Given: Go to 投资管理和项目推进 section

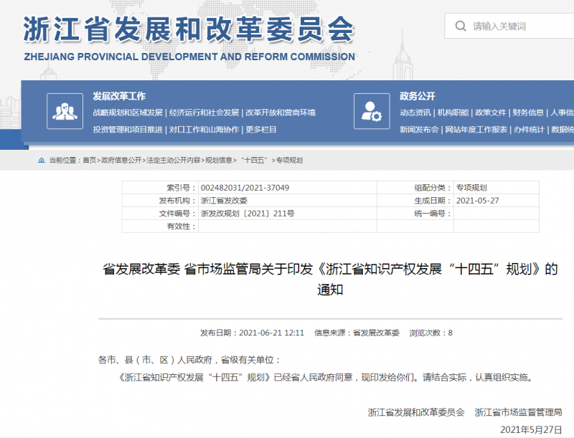Looking at the screenshot, I should click(x=128, y=130).
